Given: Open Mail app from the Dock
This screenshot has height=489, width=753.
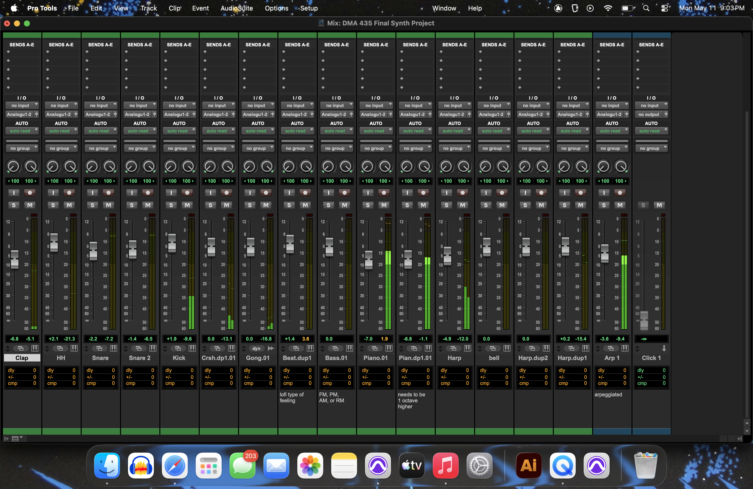Looking at the screenshot, I should [x=276, y=465].
